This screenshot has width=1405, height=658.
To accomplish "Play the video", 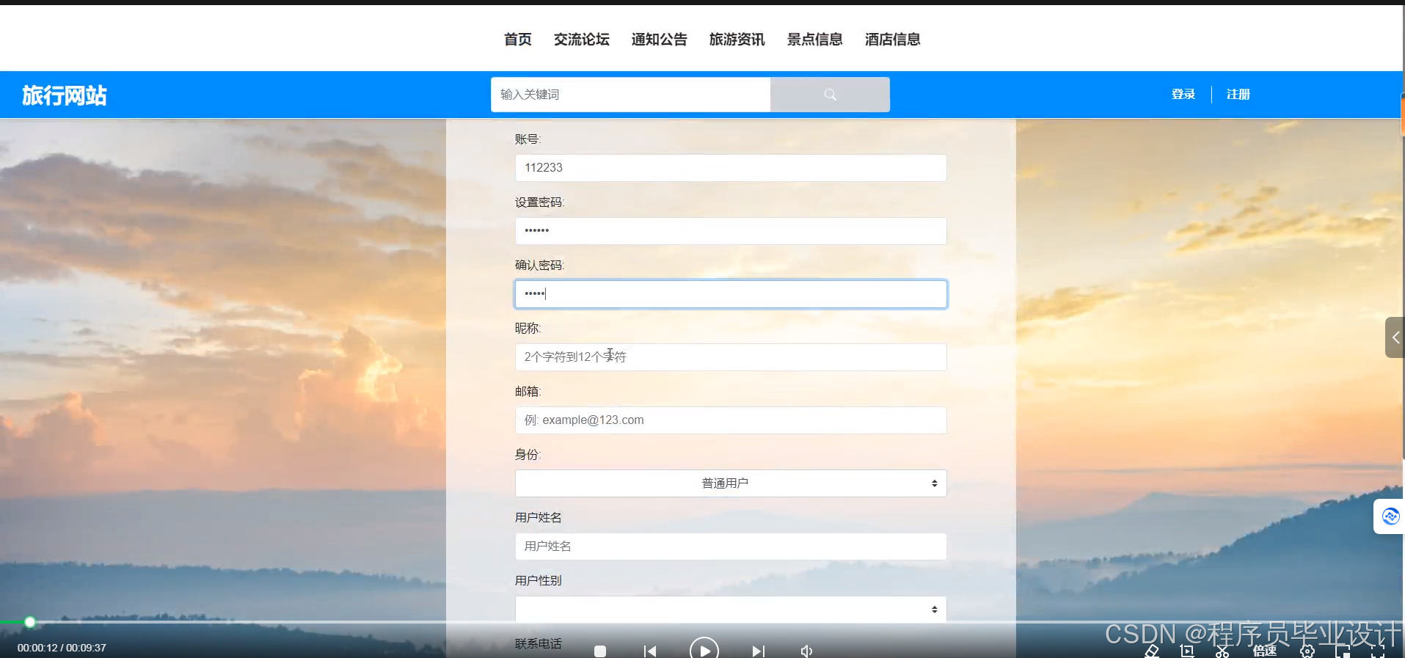I will [x=704, y=649].
